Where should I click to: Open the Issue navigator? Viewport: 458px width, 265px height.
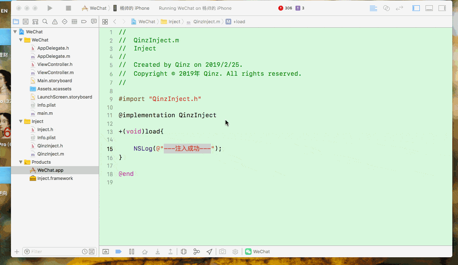point(54,22)
